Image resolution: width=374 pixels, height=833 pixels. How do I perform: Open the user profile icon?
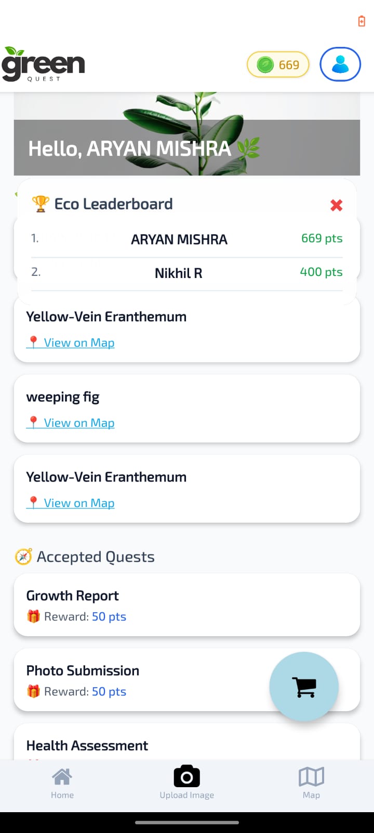(x=340, y=65)
